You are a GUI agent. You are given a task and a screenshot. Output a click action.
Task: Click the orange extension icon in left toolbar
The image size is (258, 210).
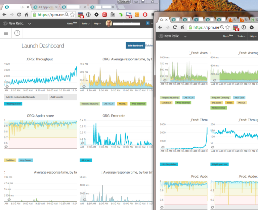click(x=137, y=15)
